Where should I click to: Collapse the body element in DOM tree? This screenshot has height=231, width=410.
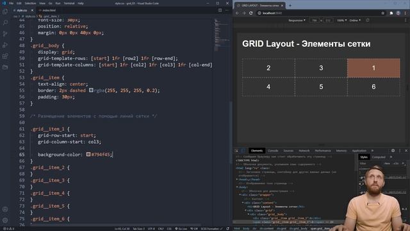click(237, 187)
